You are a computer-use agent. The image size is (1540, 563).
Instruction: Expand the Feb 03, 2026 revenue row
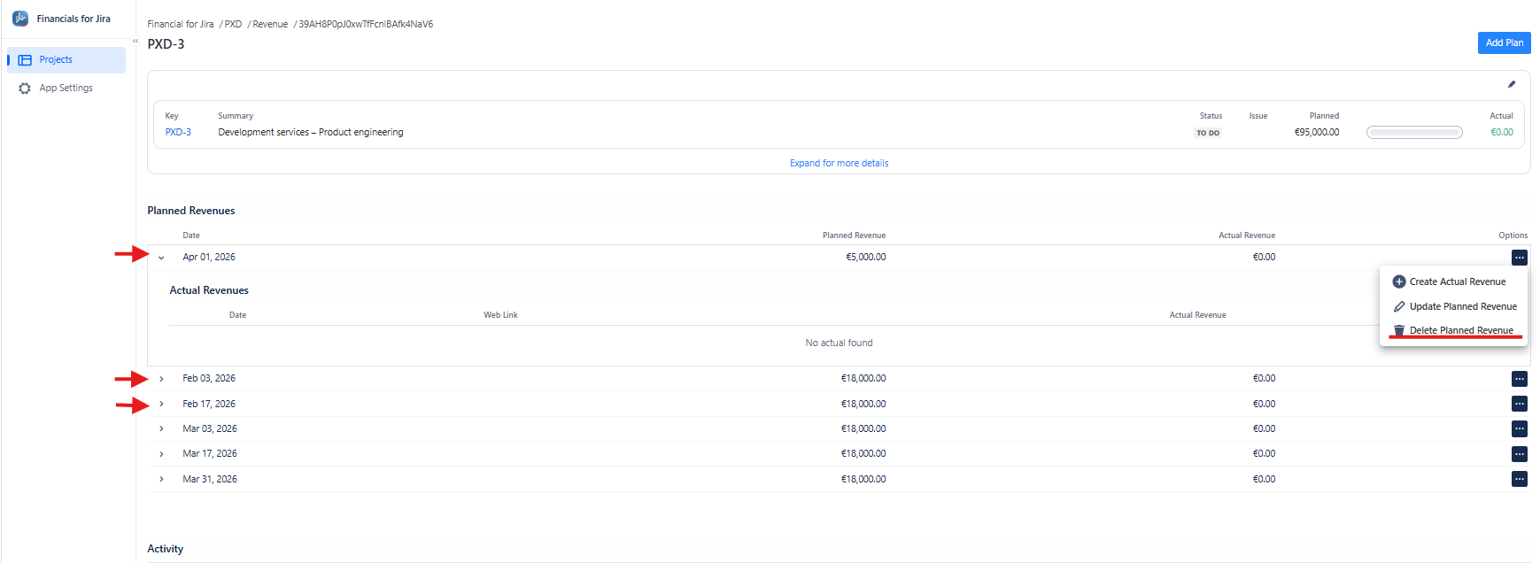[161, 379]
